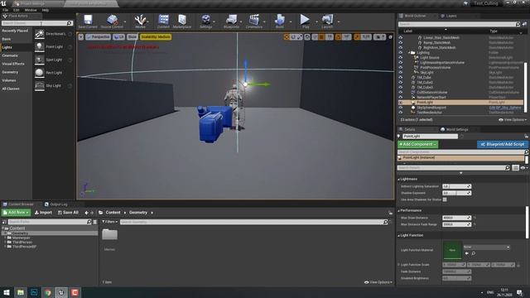Viewport: 530px width, 298px height.
Task: Click the Add Component button
Action: pyautogui.click(x=417, y=144)
